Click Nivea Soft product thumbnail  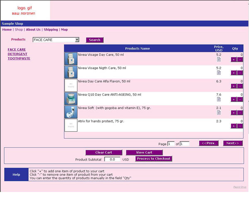71,112
